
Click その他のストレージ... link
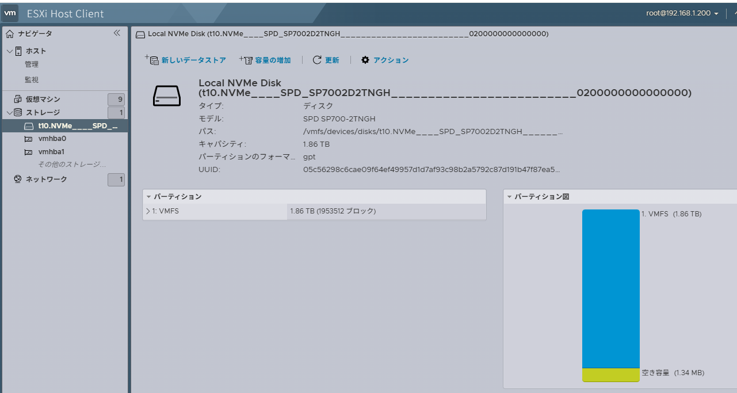point(72,165)
